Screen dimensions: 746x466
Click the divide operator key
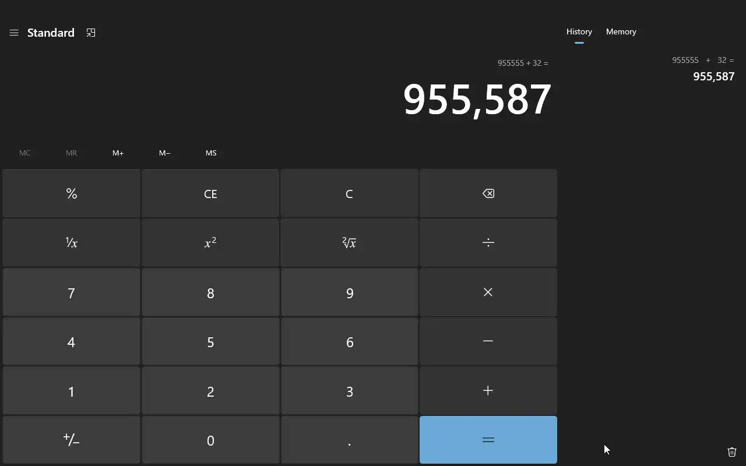[x=488, y=243]
